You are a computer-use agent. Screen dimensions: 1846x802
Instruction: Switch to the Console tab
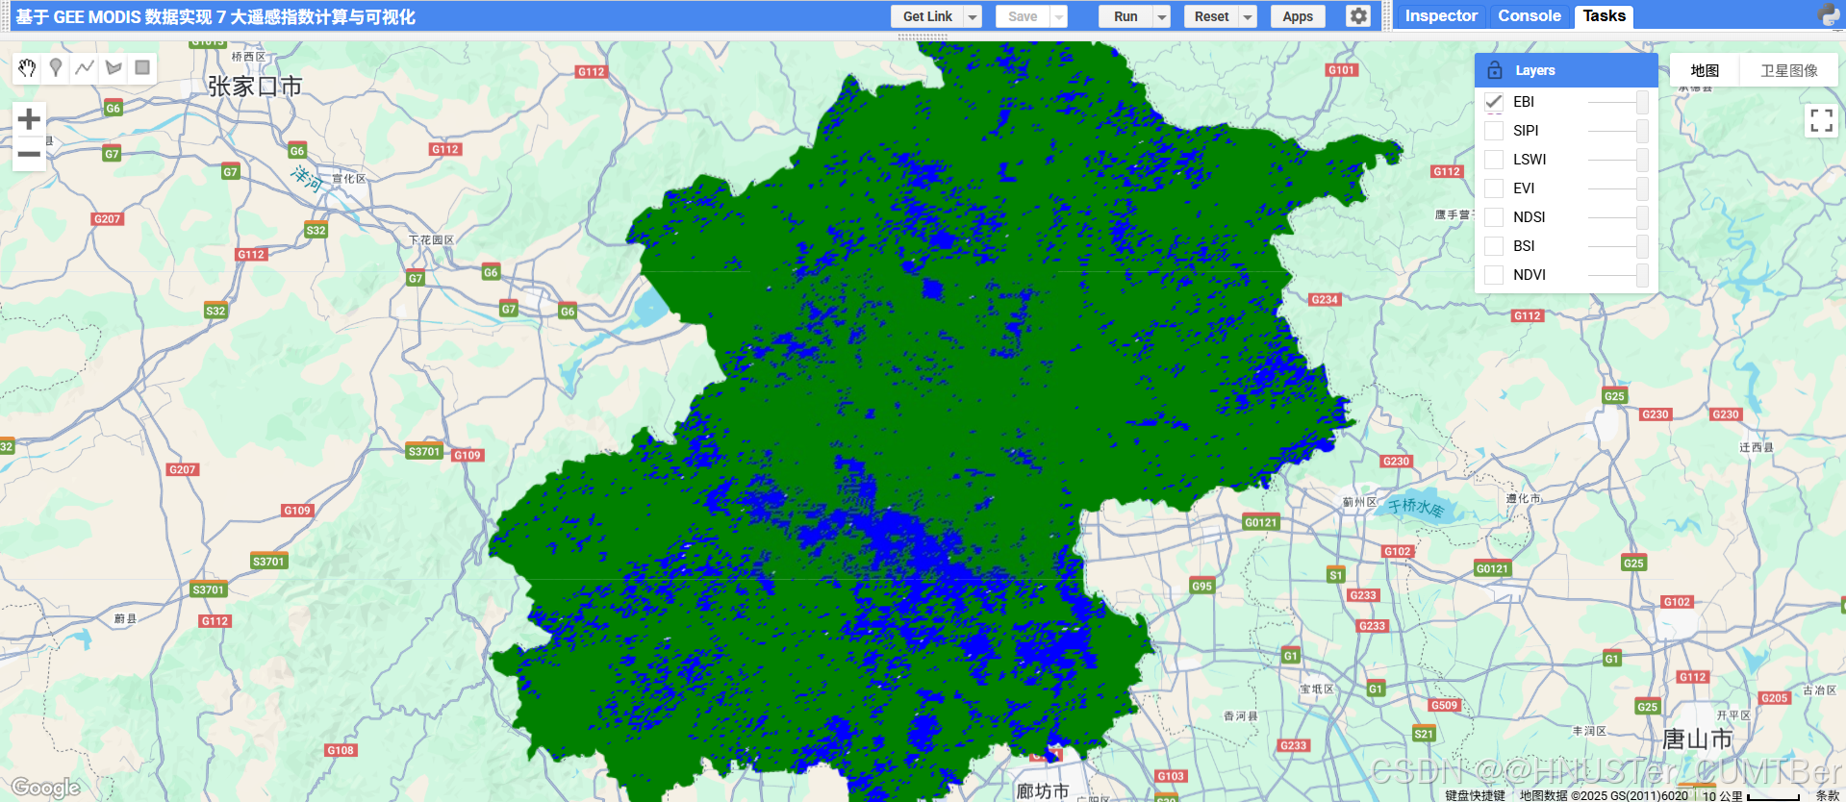click(x=1530, y=15)
